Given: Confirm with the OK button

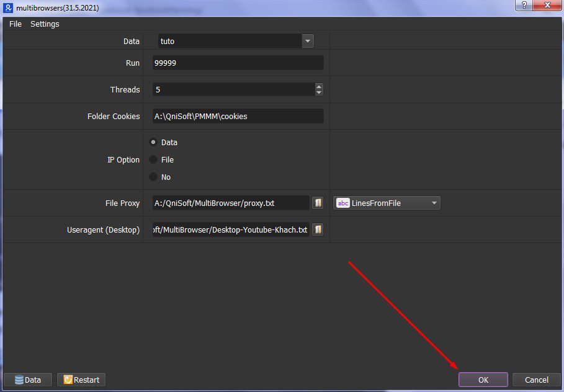Looking at the screenshot, I should [x=483, y=380].
